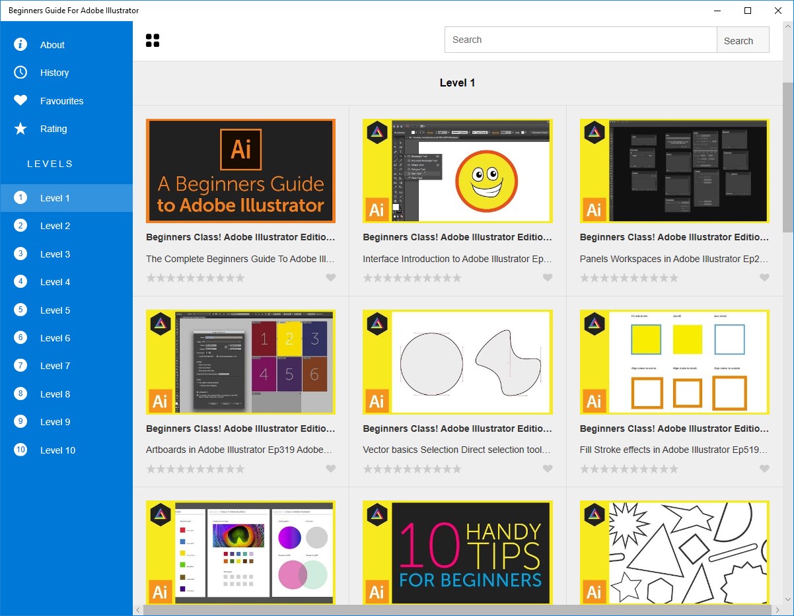Open the colour swatches video thumbnail

point(240,552)
